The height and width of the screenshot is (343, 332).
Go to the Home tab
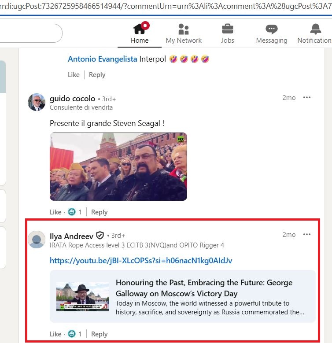coord(140,33)
